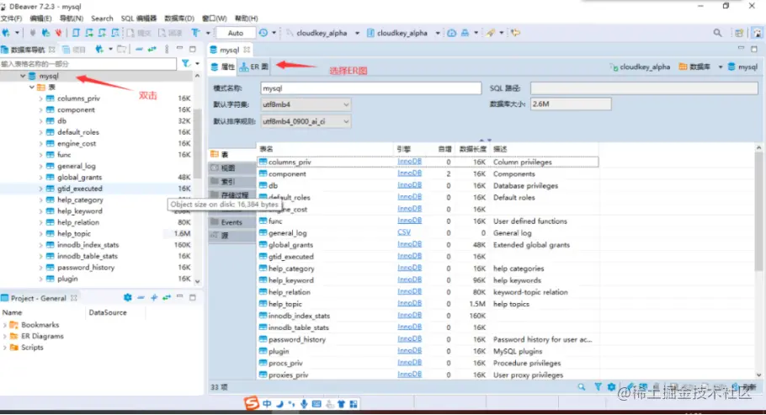The width and height of the screenshot is (766, 415).
Task: Select the 视图 views side tab
Action: click(231, 168)
